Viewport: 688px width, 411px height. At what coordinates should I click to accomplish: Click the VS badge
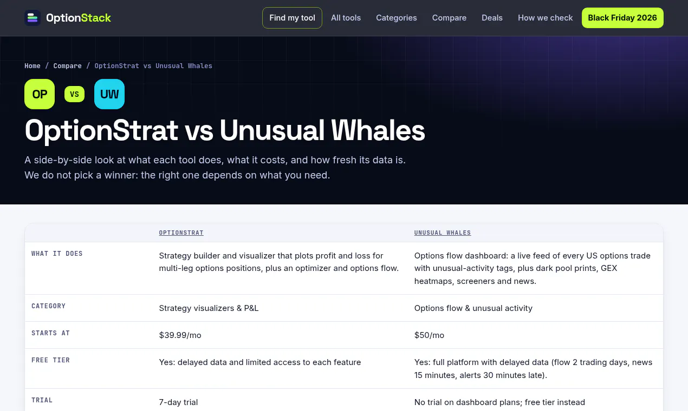click(74, 94)
